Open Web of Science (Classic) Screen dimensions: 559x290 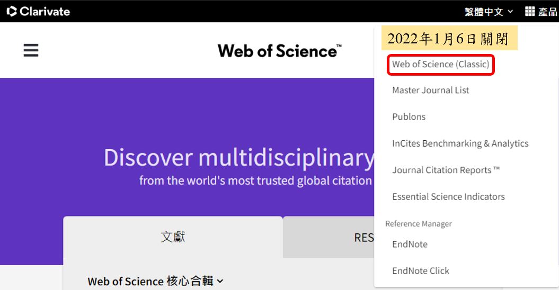pos(441,64)
